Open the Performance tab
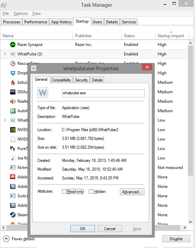Screen dimensions: 195x248 36,22
